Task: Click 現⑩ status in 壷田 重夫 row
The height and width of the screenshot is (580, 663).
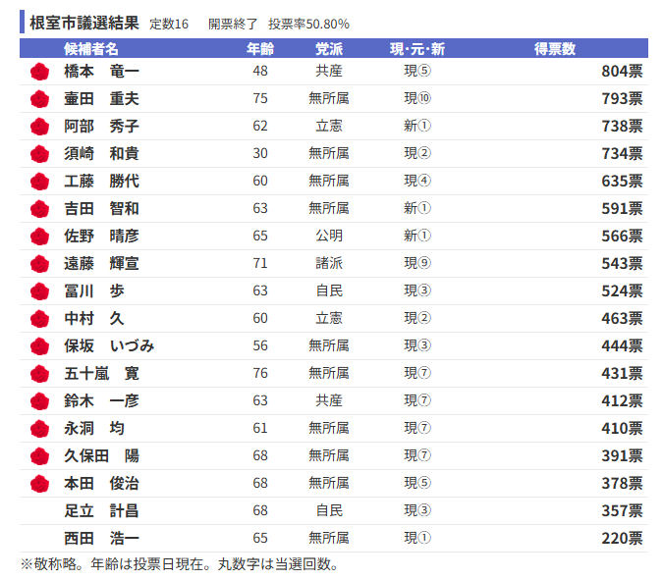Action: [x=417, y=98]
